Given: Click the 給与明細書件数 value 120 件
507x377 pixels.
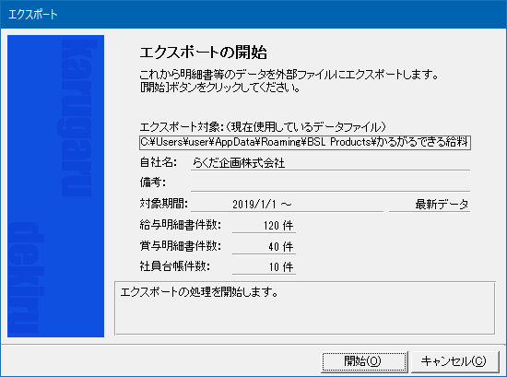Looking at the screenshot, I should [264, 225].
